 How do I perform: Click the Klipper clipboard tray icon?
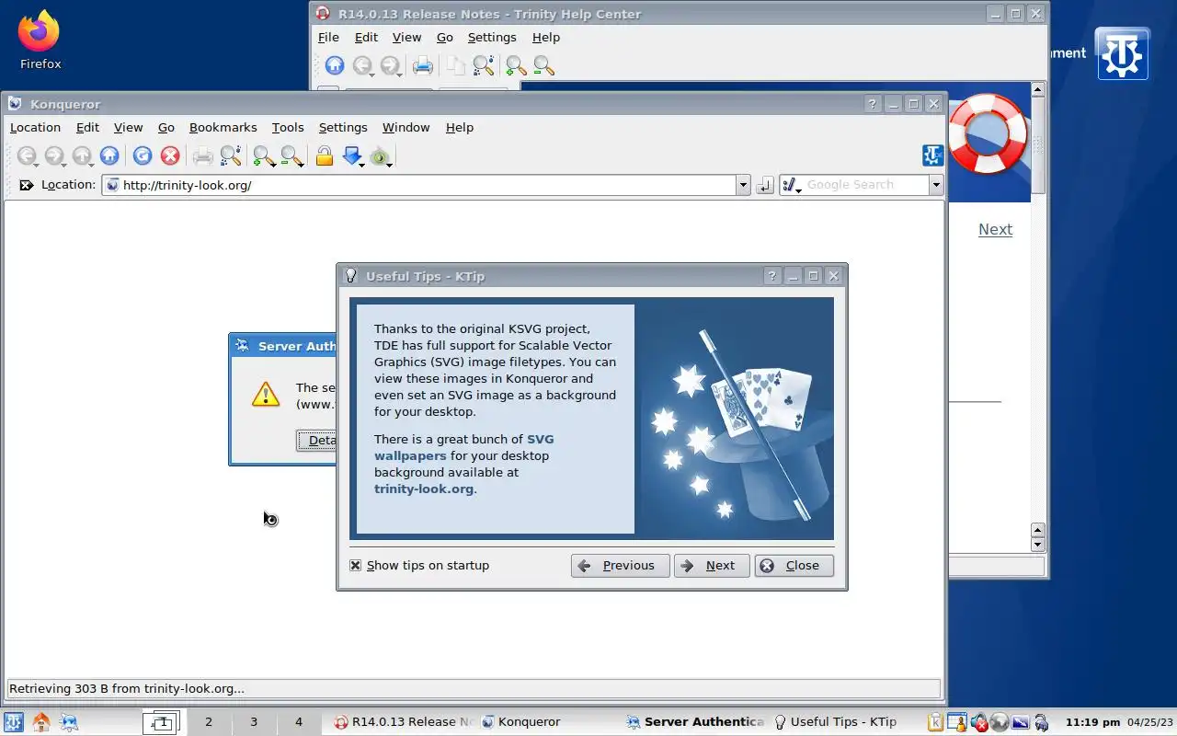[935, 722]
